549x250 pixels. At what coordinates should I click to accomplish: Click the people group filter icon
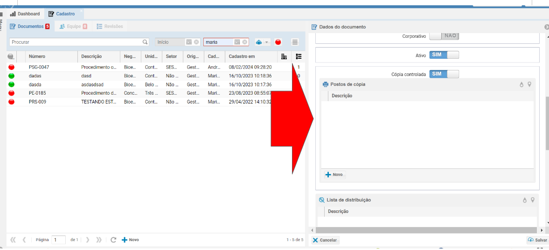click(x=259, y=42)
